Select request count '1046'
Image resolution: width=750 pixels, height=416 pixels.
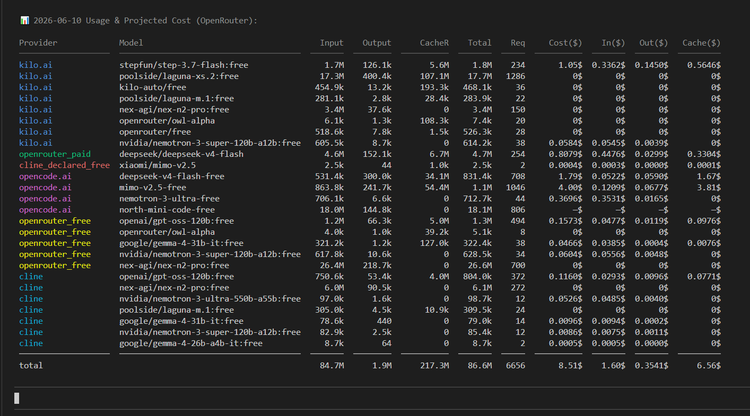click(516, 188)
